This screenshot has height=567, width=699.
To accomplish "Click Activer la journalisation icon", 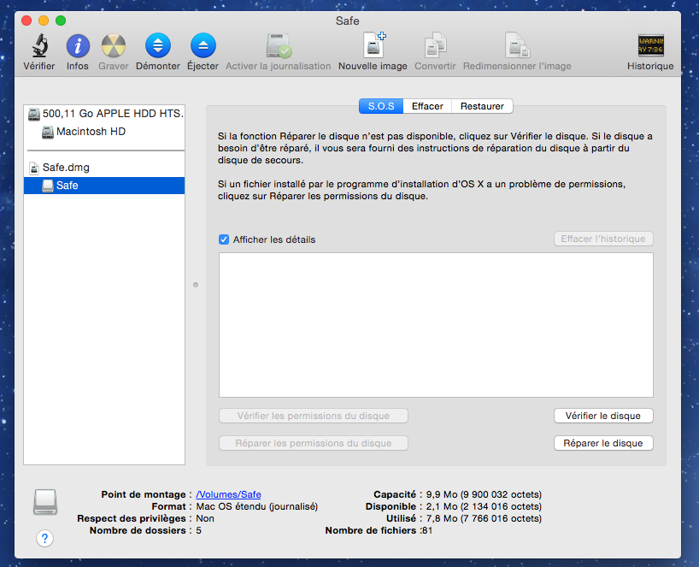I will 279,45.
